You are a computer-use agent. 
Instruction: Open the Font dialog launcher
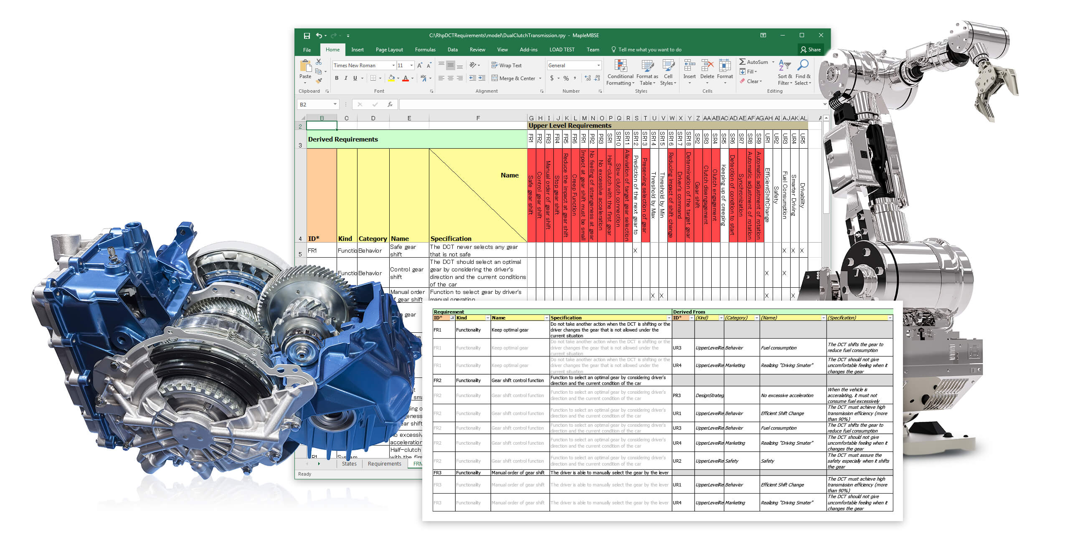click(431, 91)
